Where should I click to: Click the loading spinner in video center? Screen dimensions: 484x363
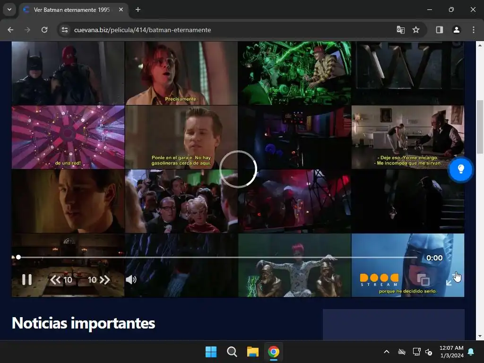[x=238, y=169]
